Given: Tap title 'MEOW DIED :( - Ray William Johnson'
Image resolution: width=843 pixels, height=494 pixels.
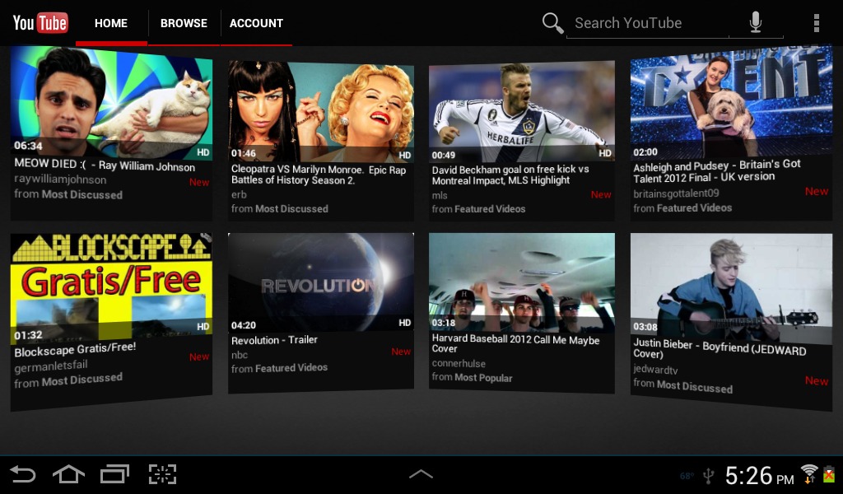Looking at the screenshot, I should point(105,165).
